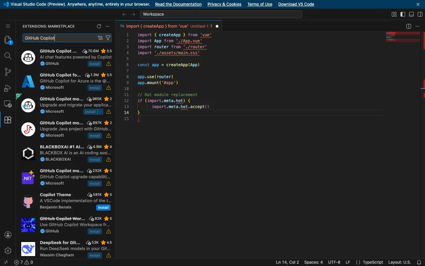Select the Untitled-1 editor tab
Viewport: 425px width, 266px height.
(x=169, y=26)
